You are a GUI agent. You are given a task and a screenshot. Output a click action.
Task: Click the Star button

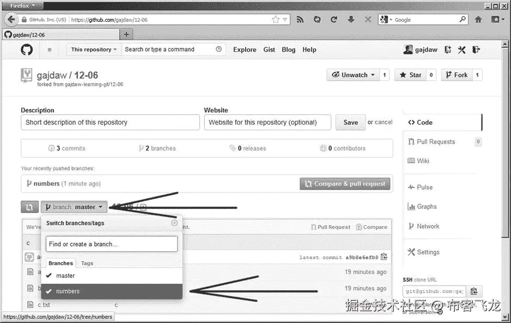click(411, 75)
